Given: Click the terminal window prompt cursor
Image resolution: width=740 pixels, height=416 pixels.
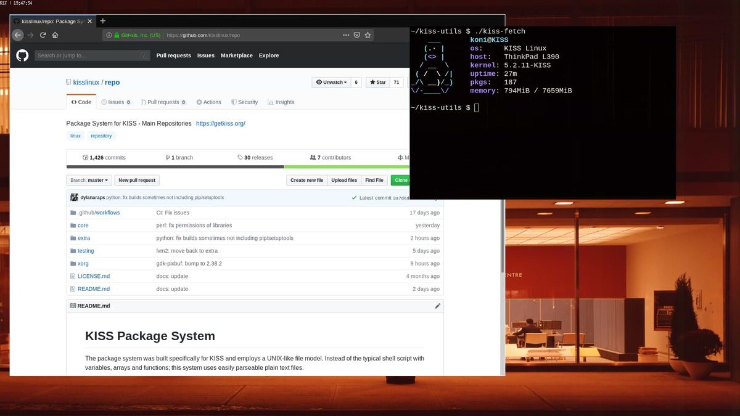Looking at the screenshot, I should coord(476,108).
